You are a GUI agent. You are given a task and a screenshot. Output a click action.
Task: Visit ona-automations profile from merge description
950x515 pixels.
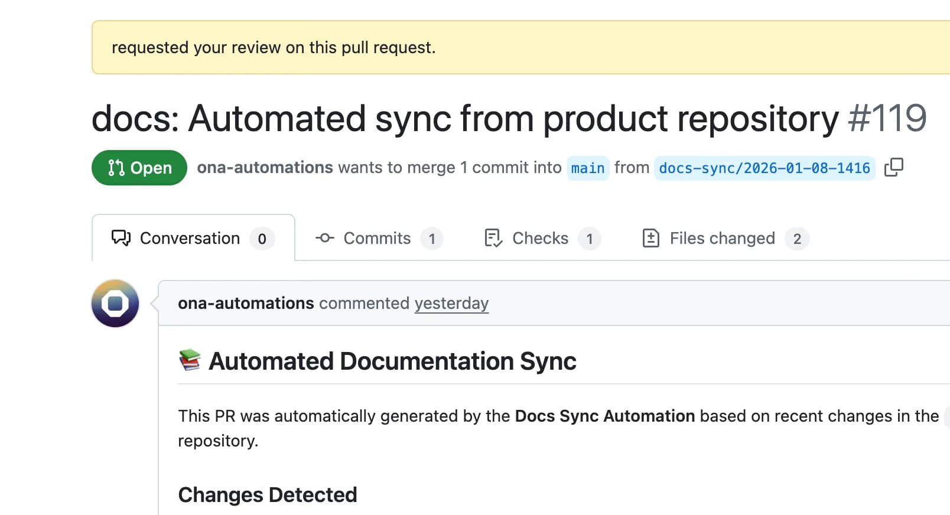265,168
